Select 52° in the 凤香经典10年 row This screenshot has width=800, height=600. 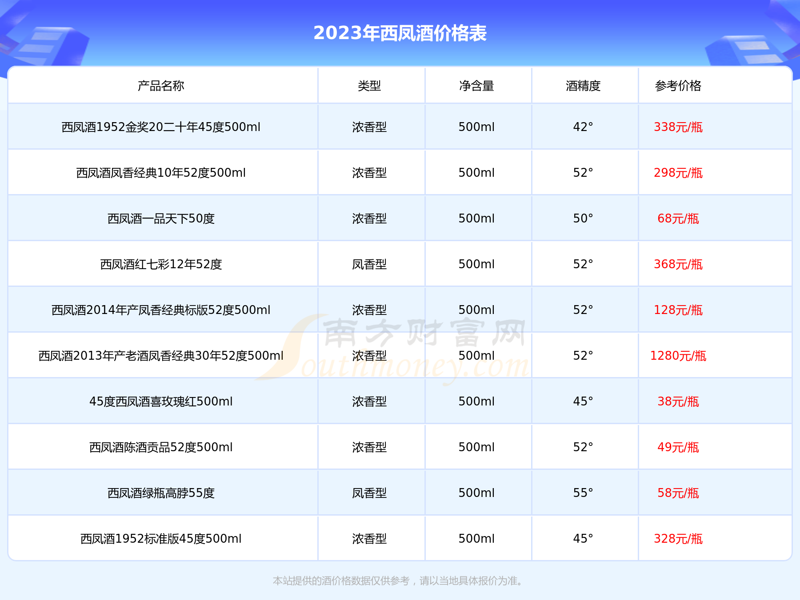pyautogui.click(x=583, y=173)
